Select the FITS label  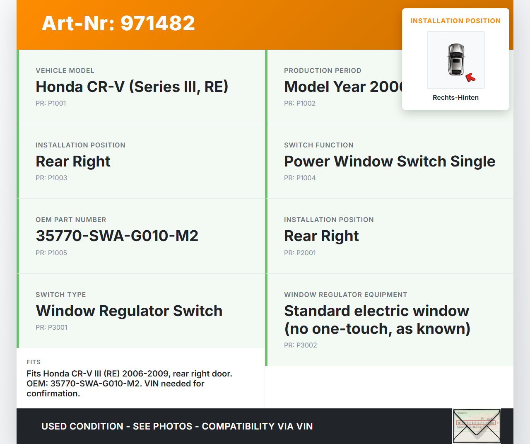34,362
